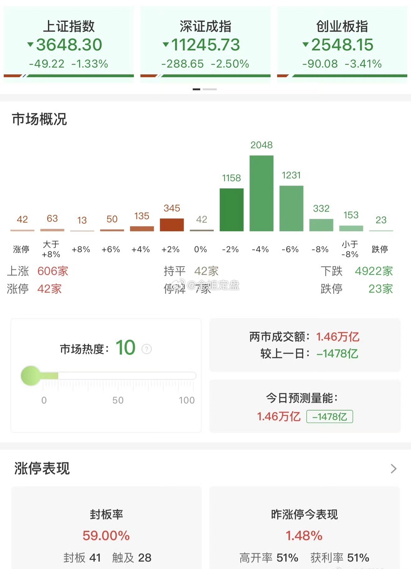The image size is (411, 569).
Task: Tap the market heat help question icon
Action: pyautogui.click(x=147, y=349)
